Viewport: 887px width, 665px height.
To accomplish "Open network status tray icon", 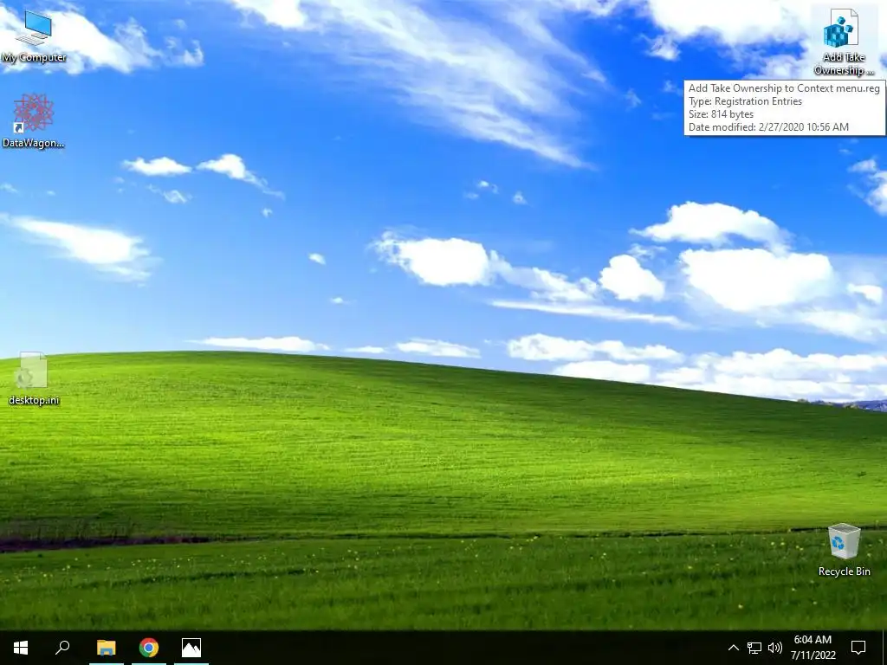I will click(x=754, y=648).
